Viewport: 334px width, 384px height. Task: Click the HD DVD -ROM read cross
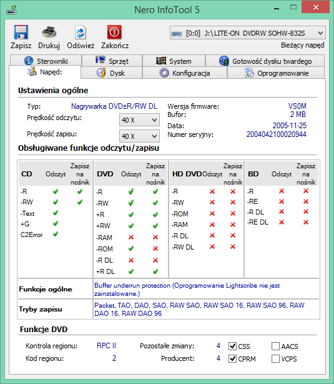(x=212, y=213)
